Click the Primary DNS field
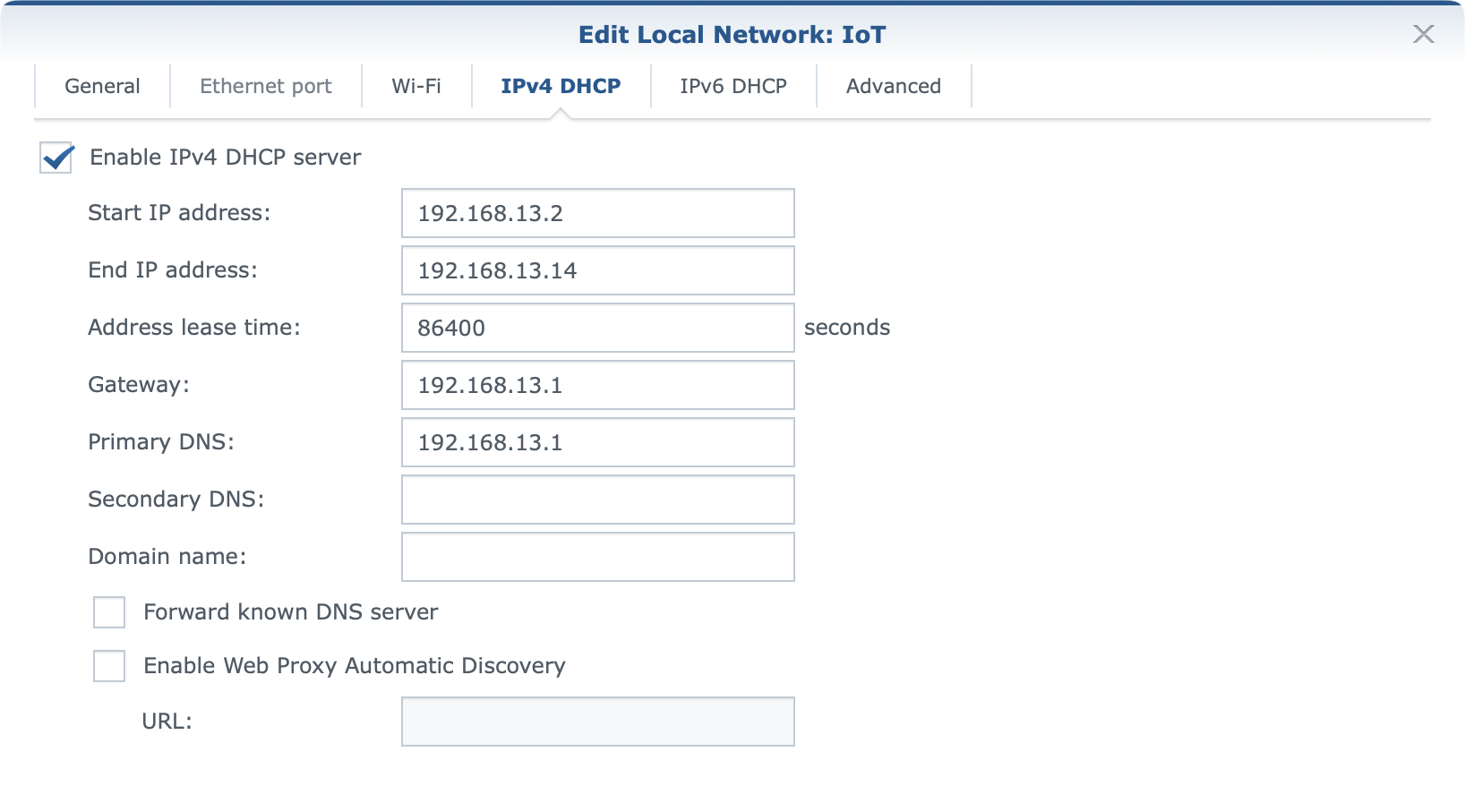 click(x=597, y=442)
